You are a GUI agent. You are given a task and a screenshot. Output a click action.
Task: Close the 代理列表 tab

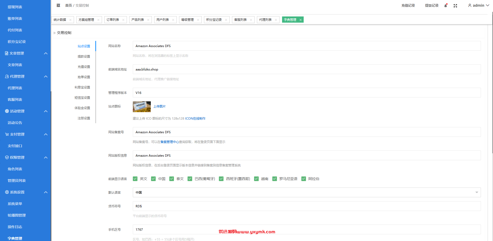coord(276,20)
